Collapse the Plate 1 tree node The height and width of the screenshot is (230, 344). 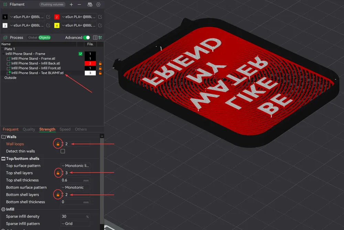(3, 49)
